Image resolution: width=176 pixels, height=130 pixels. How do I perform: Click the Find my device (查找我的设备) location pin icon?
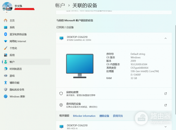[61, 105]
